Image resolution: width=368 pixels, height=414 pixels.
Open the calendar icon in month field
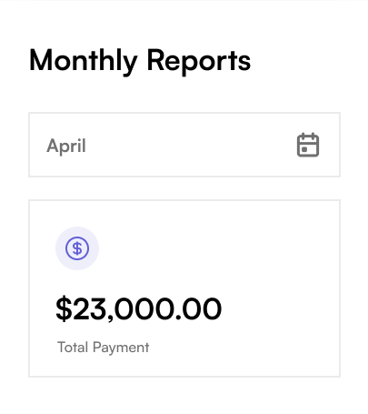pos(308,145)
